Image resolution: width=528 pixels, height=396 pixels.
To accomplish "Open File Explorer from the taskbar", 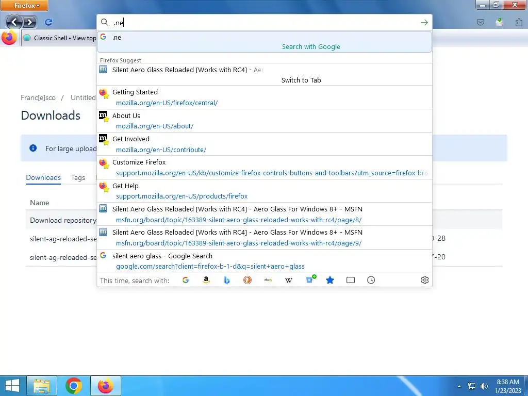I will coord(42,386).
